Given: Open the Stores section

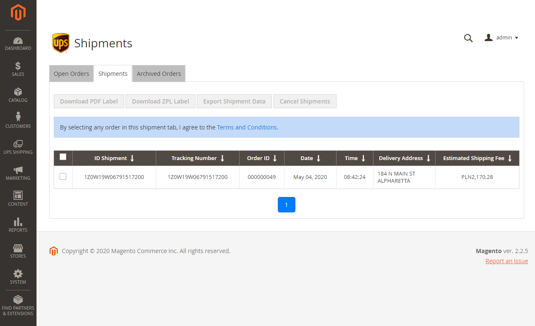Looking at the screenshot, I should pyautogui.click(x=18, y=251).
